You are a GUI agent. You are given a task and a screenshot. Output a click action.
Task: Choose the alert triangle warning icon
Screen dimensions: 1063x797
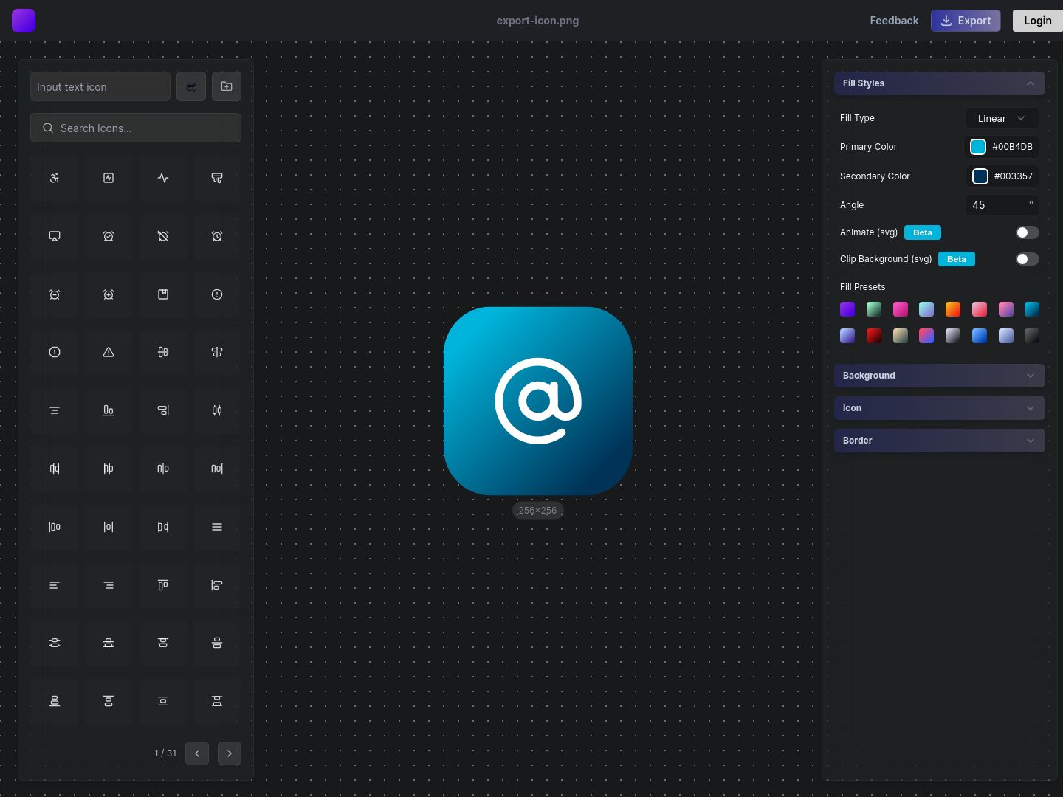pos(109,352)
